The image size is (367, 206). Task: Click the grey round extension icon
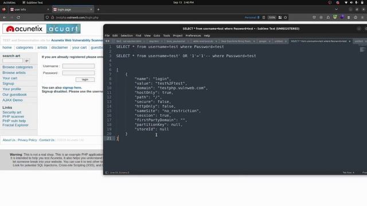(x=321, y=17)
